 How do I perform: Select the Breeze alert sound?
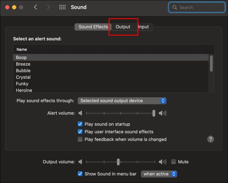click(x=23, y=64)
